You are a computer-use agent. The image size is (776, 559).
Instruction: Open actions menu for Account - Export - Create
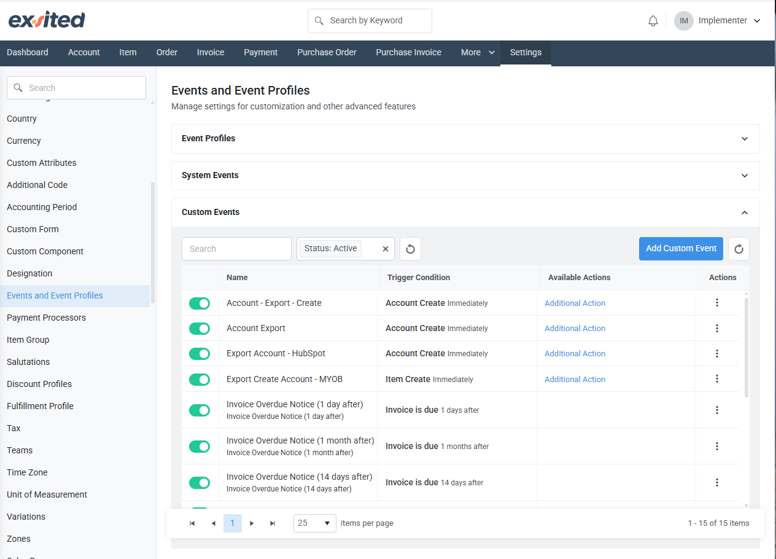tap(717, 303)
